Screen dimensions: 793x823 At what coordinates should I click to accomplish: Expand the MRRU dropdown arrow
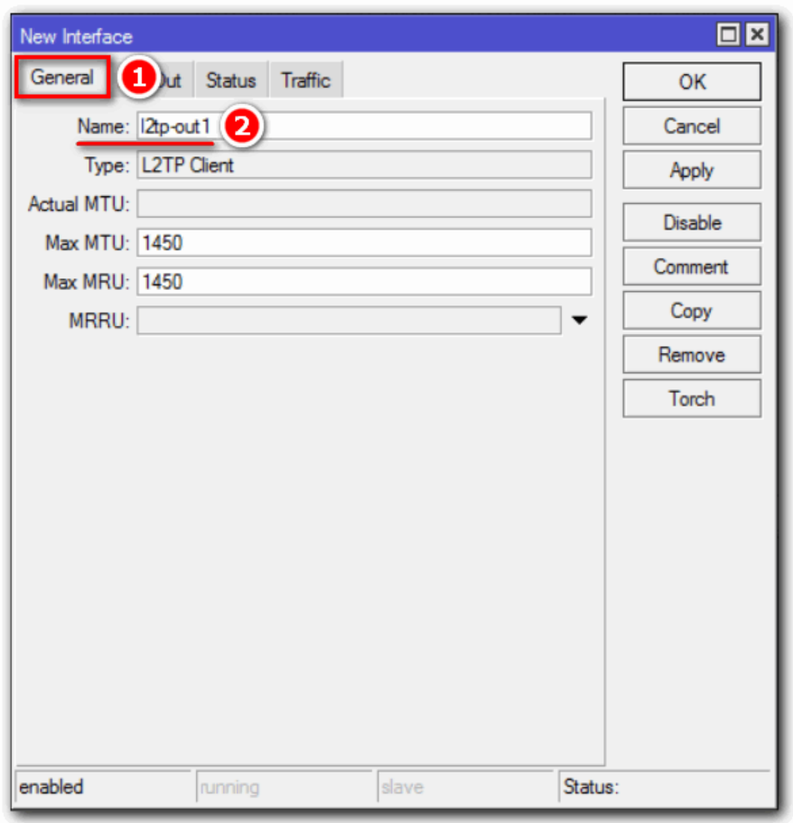pyautogui.click(x=579, y=320)
